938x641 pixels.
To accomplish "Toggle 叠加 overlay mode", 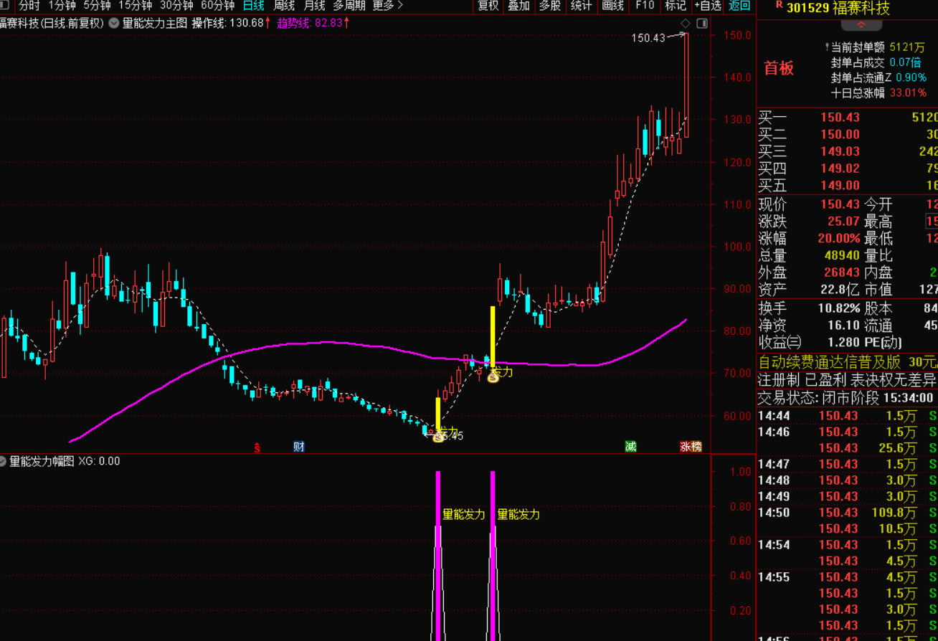I will [518, 6].
